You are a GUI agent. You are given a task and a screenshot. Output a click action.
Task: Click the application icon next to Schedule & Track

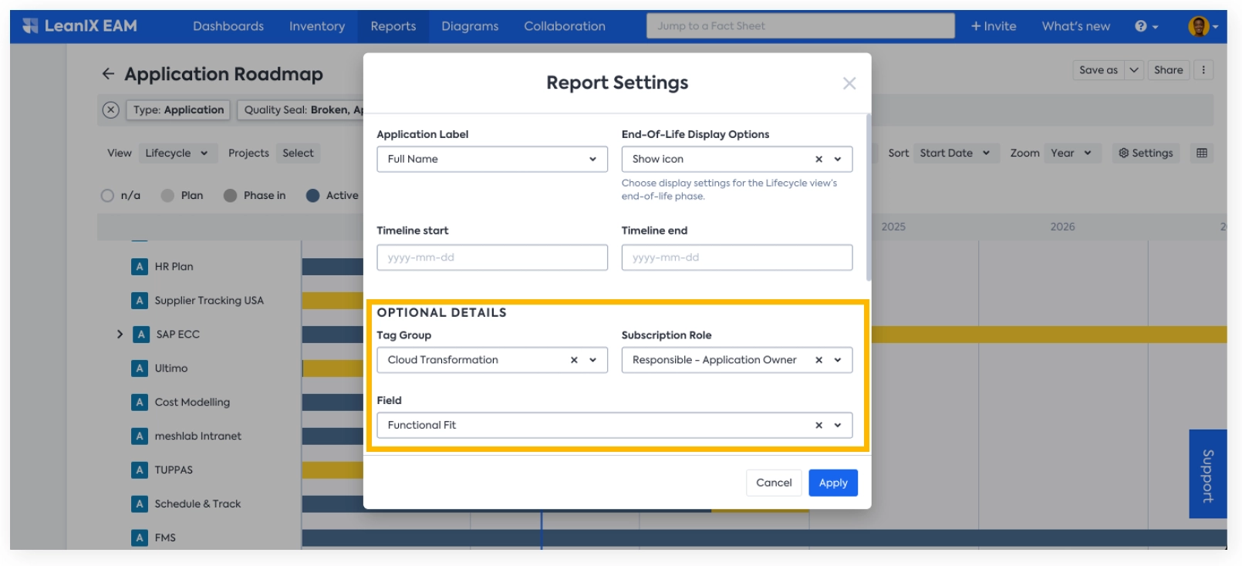140,504
